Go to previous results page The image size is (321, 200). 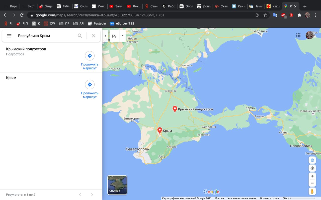click(80, 195)
